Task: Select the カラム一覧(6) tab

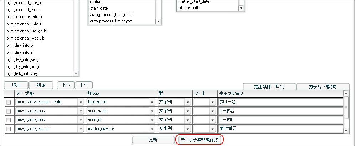Action: tap(323, 87)
